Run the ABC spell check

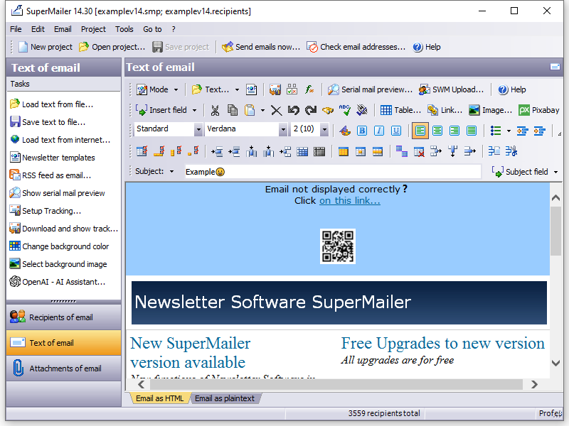tap(345, 110)
